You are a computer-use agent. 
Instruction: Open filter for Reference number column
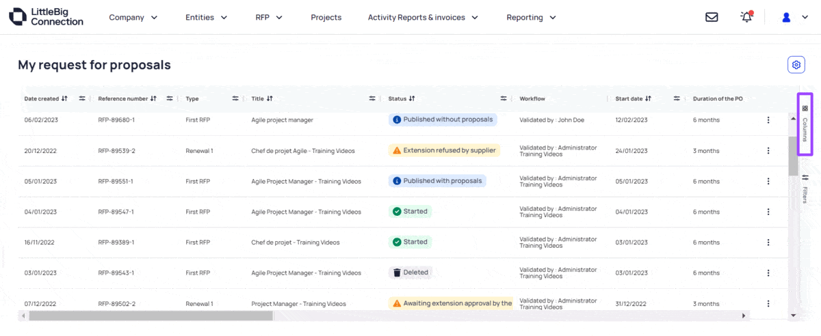170,99
